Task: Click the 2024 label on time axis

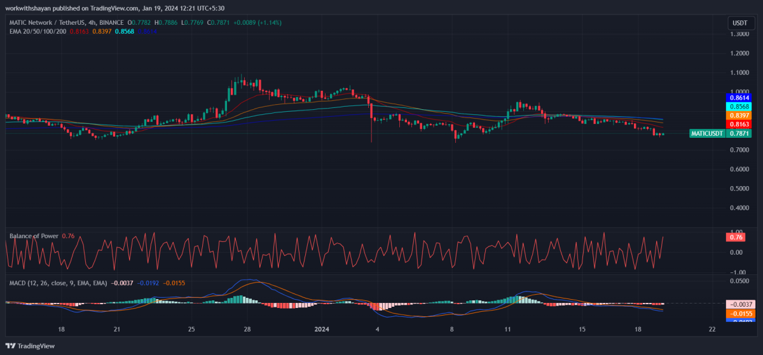Action: 320,330
